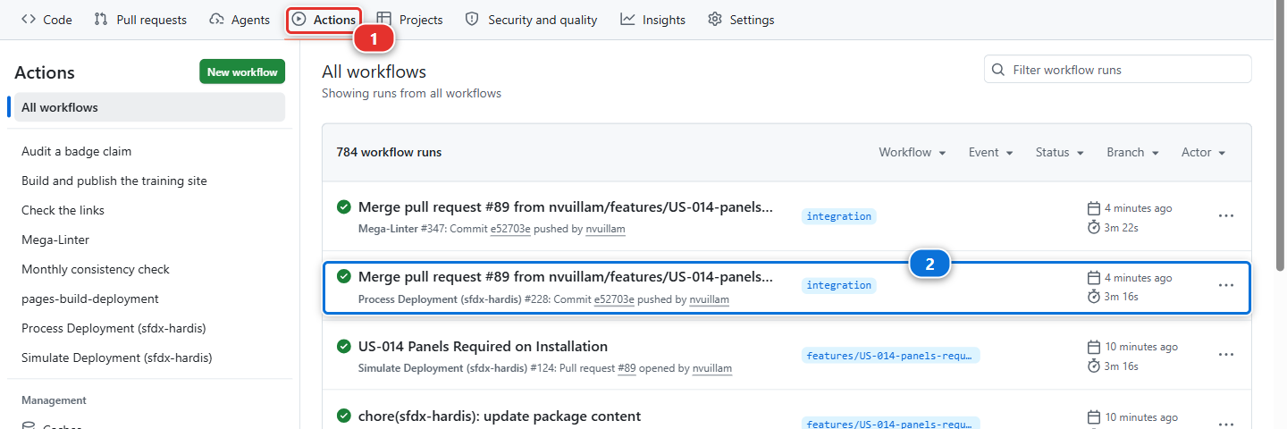
Task: Expand the Branch filter dropdown
Action: click(1132, 153)
